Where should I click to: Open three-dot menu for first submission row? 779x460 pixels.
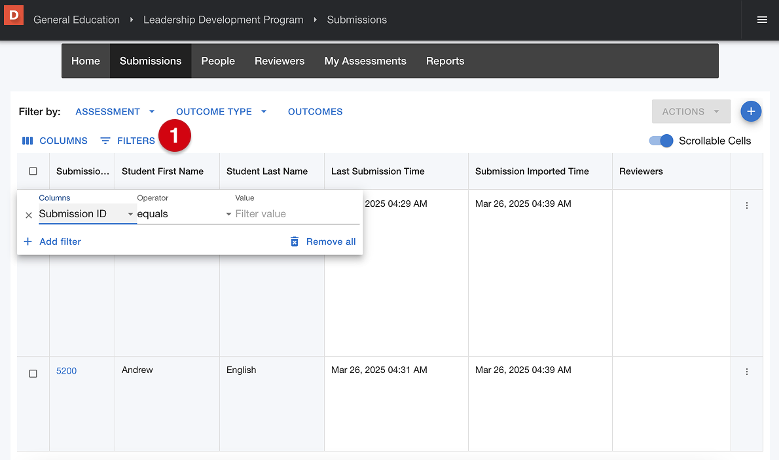pyautogui.click(x=747, y=205)
